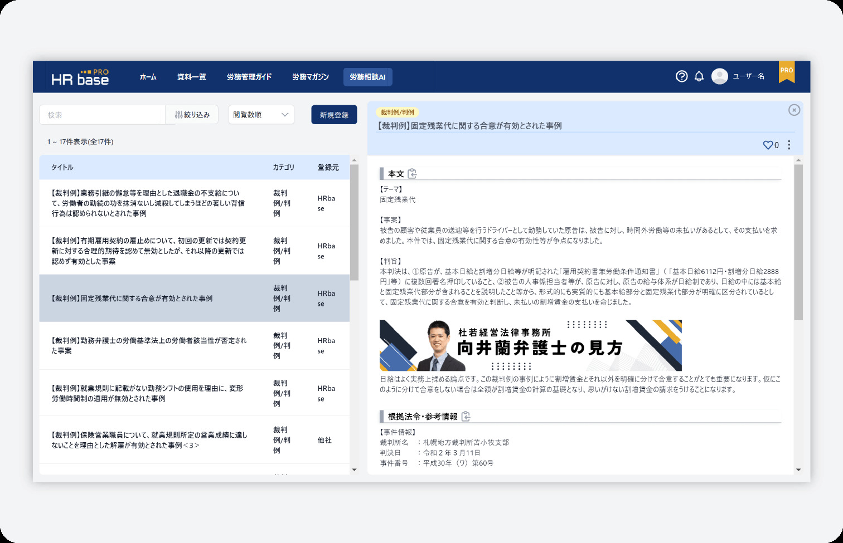Expand the 閲覧数順 sort dropdown
This screenshot has width=843, height=543.
(x=261, y=115)
